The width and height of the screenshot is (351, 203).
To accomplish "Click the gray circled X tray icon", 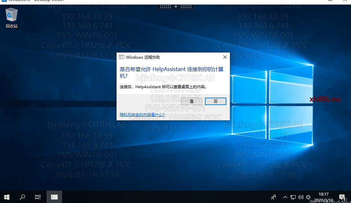I will [x=308, y=197].
